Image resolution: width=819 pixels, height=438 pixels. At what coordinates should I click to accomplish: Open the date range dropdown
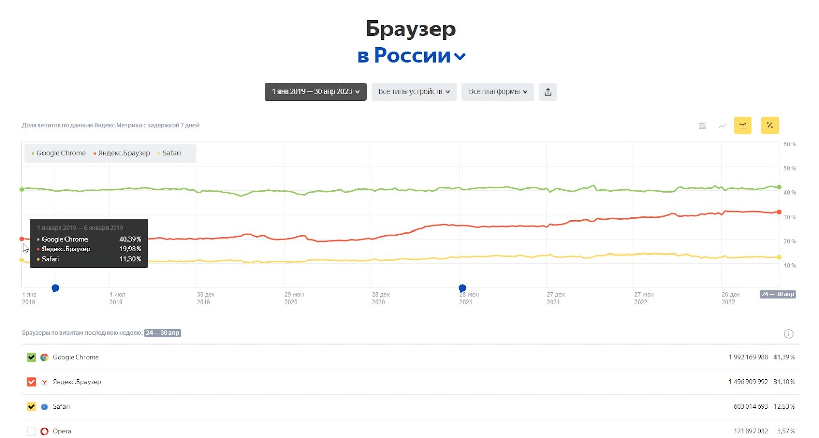(315, 92)
